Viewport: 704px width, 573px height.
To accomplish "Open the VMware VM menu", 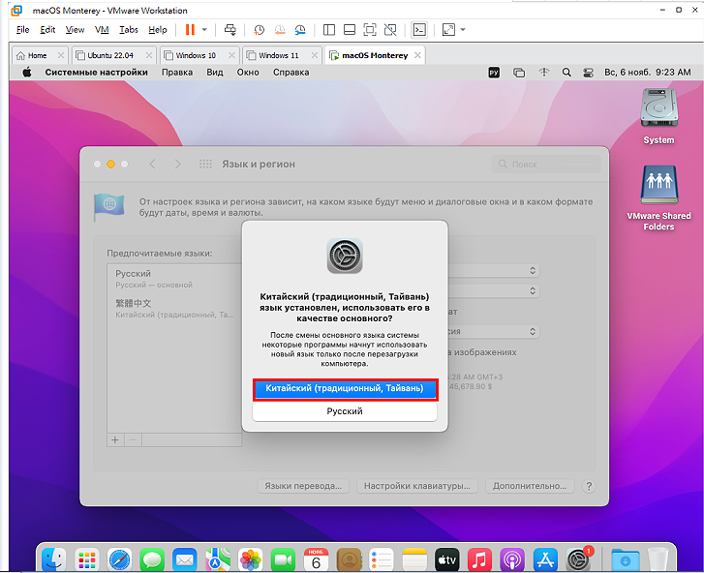I will click(102, 30).
